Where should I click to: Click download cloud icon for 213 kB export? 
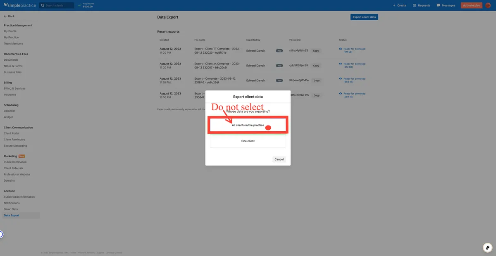coord(341,64)
